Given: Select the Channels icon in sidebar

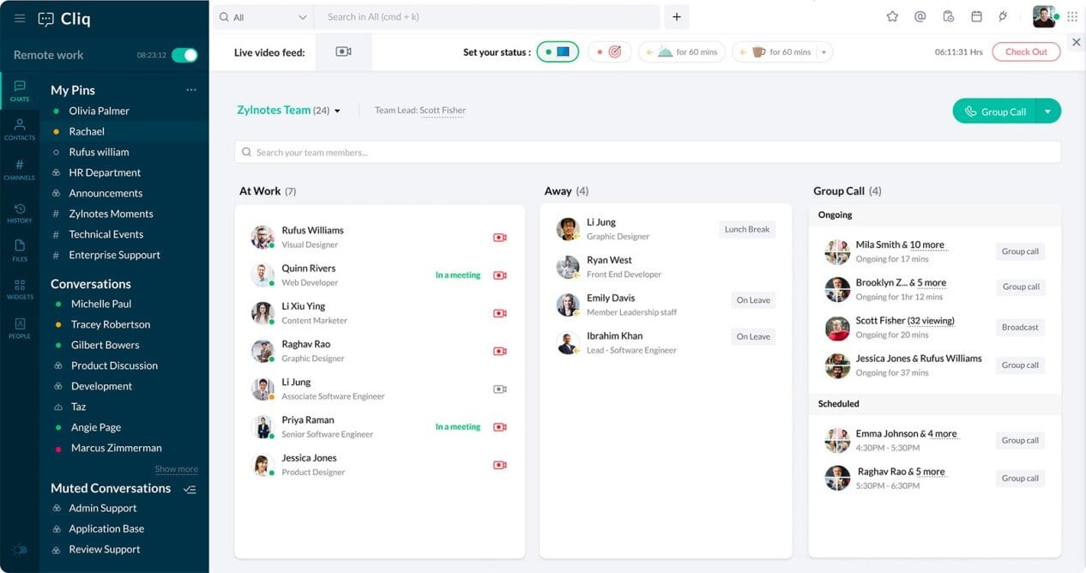Looking at the screenshot, I should (19, 171).
